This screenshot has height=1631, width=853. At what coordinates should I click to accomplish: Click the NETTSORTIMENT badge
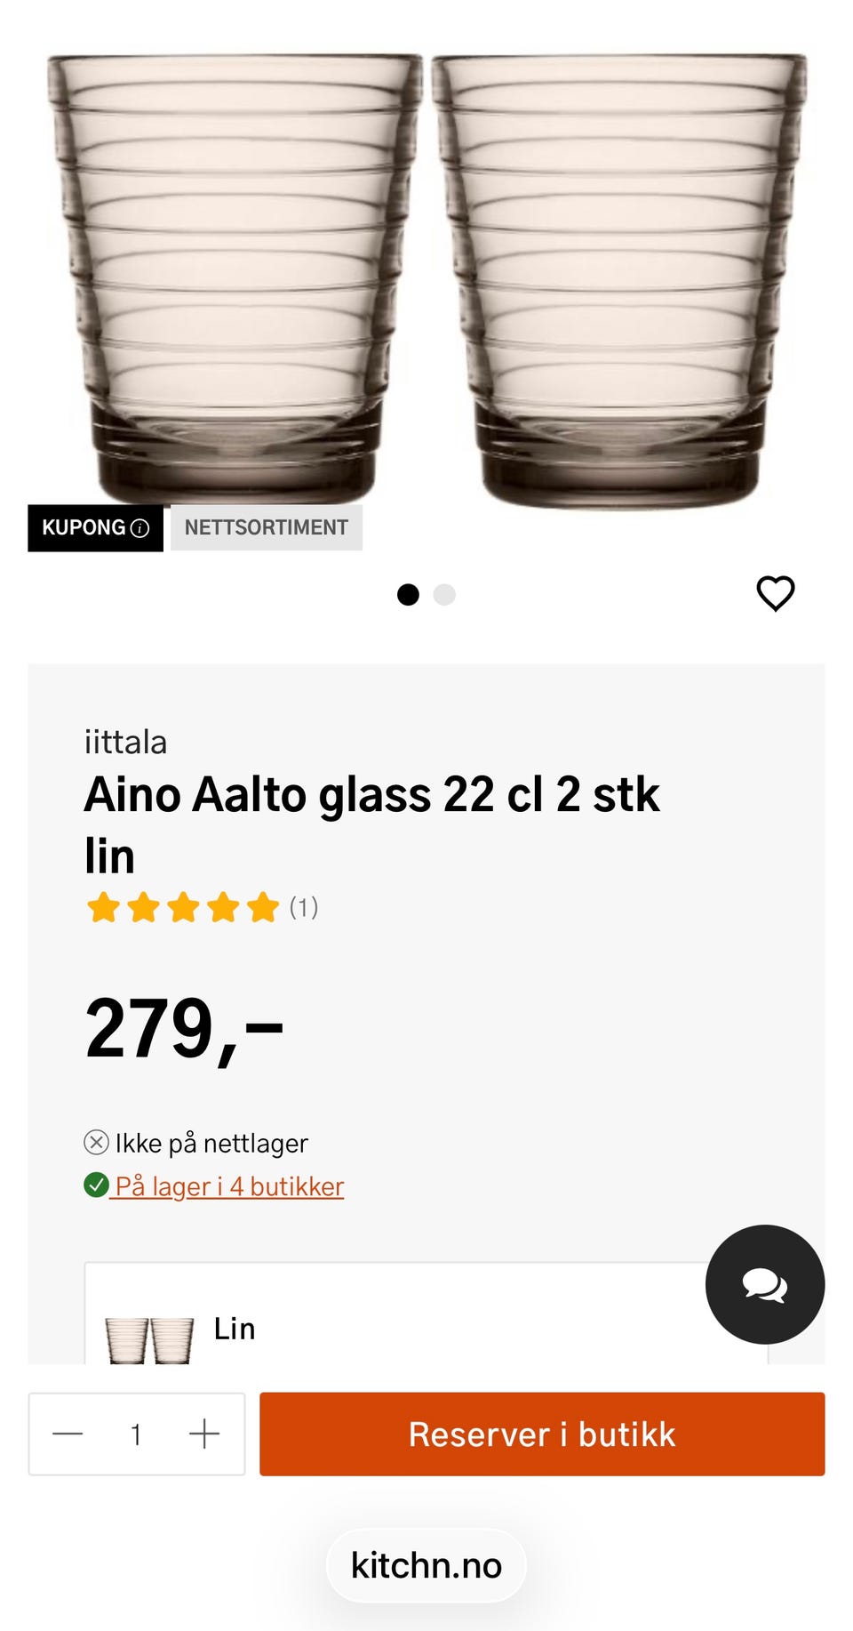(x=266, y=528)
